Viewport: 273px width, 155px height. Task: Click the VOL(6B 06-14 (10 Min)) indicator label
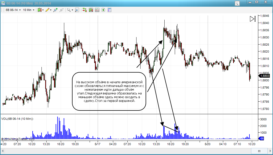[17, 119]
